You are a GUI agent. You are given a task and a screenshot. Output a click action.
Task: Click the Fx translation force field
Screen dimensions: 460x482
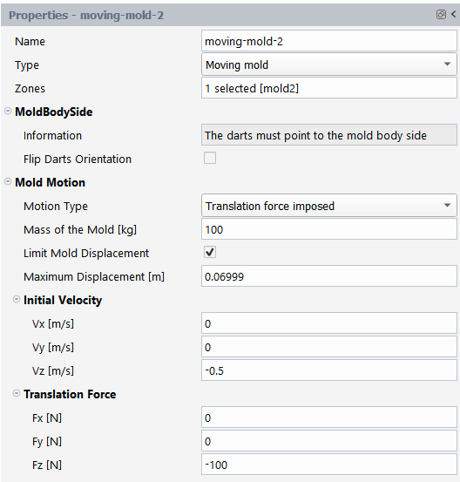click(329, 418)
